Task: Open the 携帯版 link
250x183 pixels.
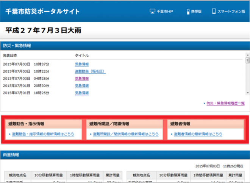Action: [x=196, y=11]
